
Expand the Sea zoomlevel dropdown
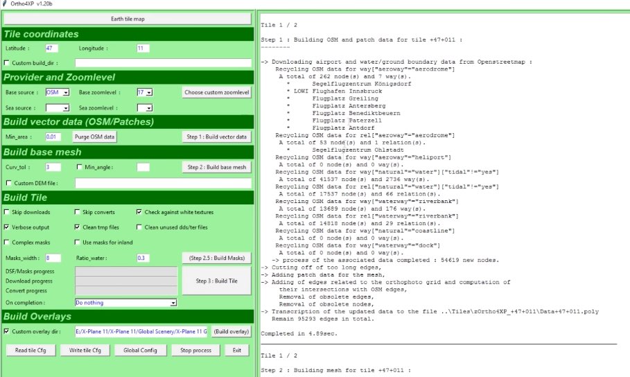(149, 108)
